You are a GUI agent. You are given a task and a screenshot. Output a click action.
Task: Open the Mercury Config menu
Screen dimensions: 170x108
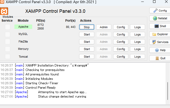point(121,49)
